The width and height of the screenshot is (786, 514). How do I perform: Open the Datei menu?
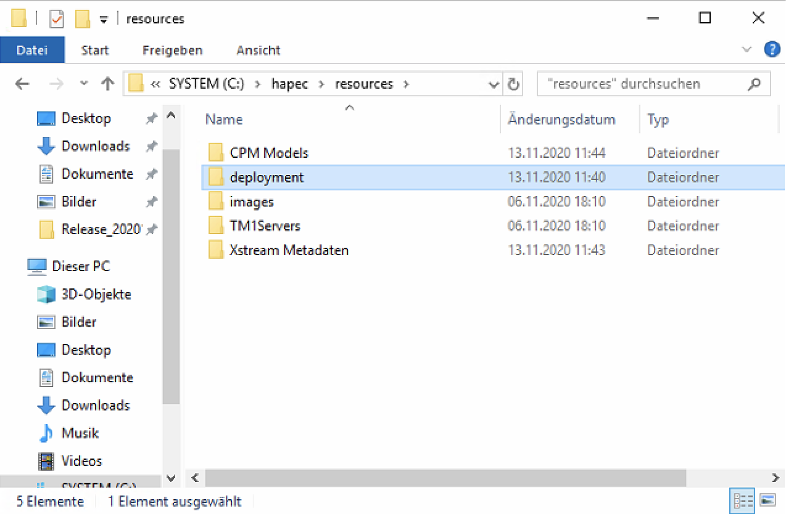(32, 51)
